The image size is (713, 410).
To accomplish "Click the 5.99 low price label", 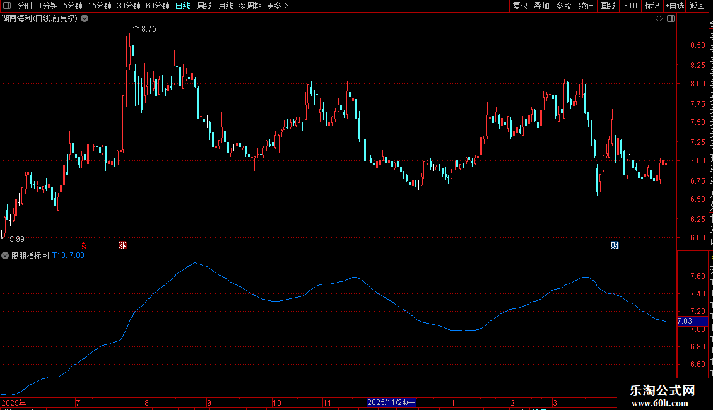I will tap(17, 238).
